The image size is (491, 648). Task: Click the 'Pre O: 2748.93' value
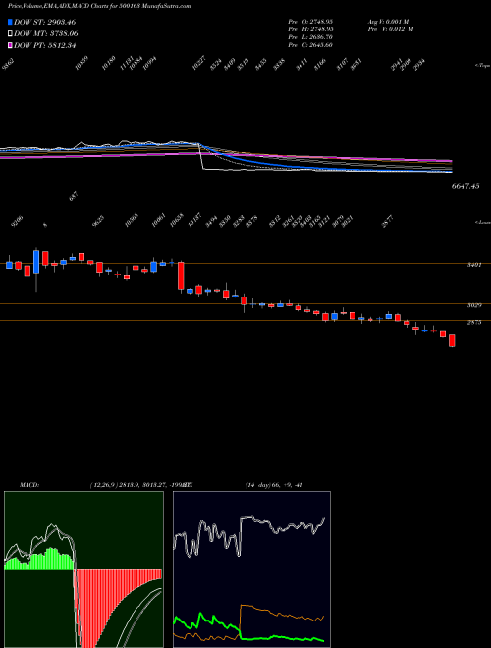pos(310,21)
